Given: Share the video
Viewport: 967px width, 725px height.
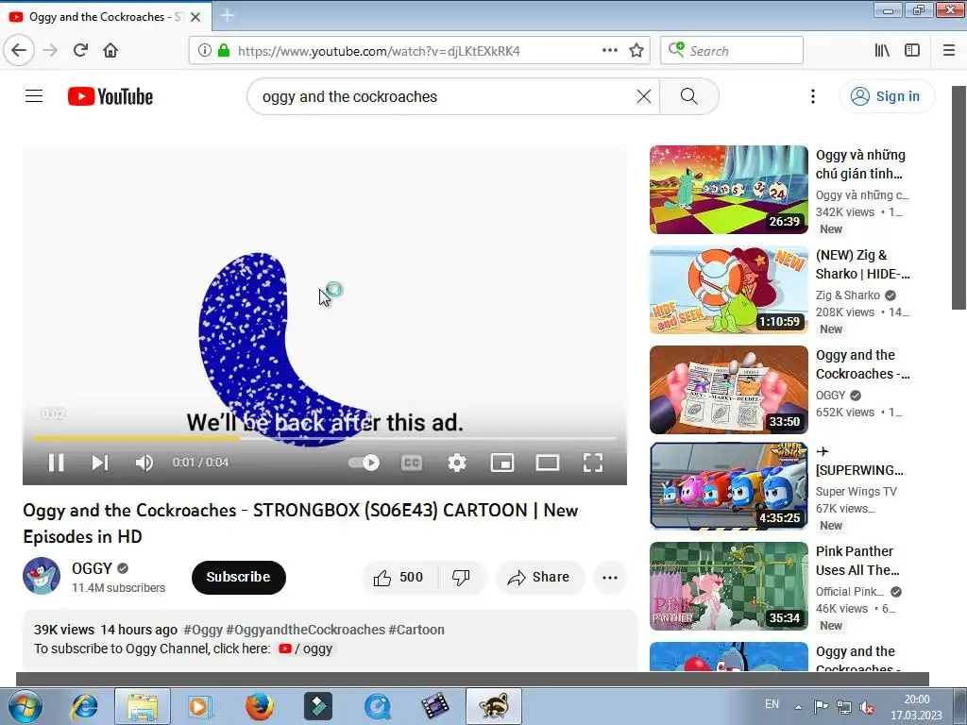Looking at the screenshot, I should point(538,577).
